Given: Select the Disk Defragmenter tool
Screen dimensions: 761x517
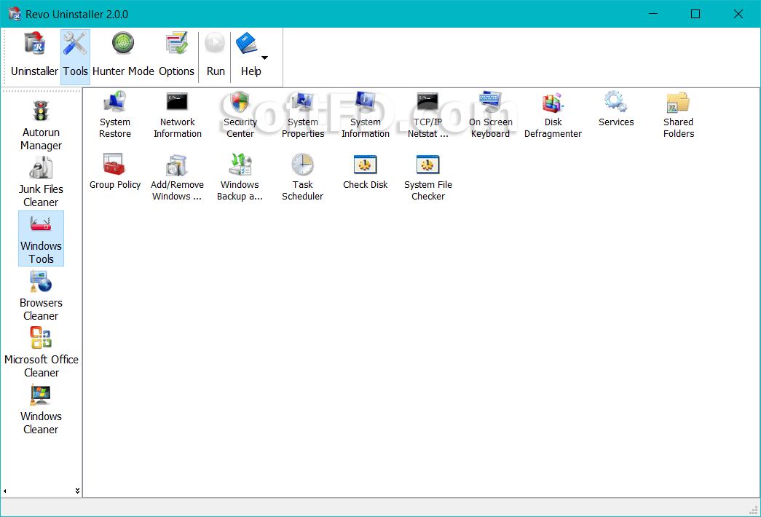Looking at the screenshot, I should 553,115.
